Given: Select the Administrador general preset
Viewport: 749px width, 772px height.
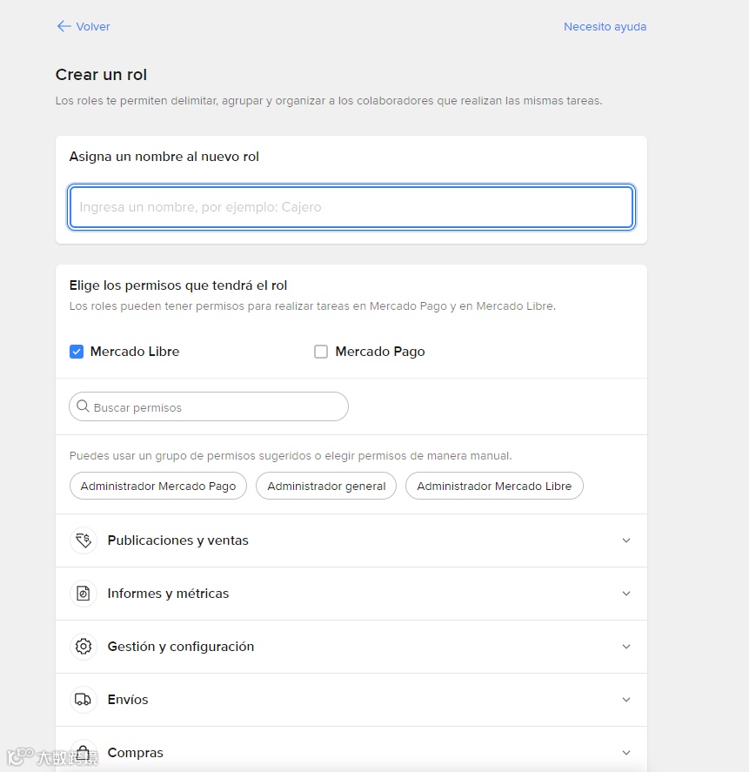Looking at the screenshot, I should [x=326, y=486].
